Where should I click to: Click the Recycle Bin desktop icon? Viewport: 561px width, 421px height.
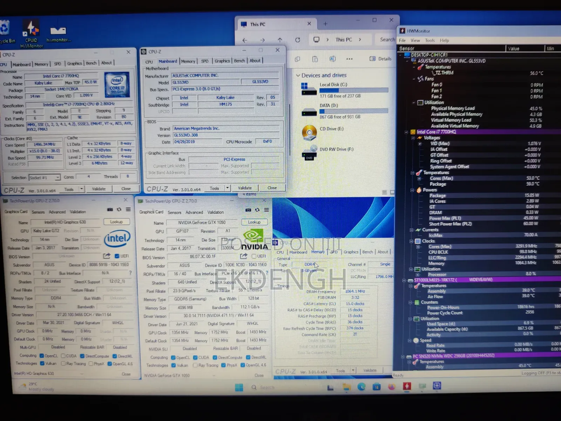6,32
